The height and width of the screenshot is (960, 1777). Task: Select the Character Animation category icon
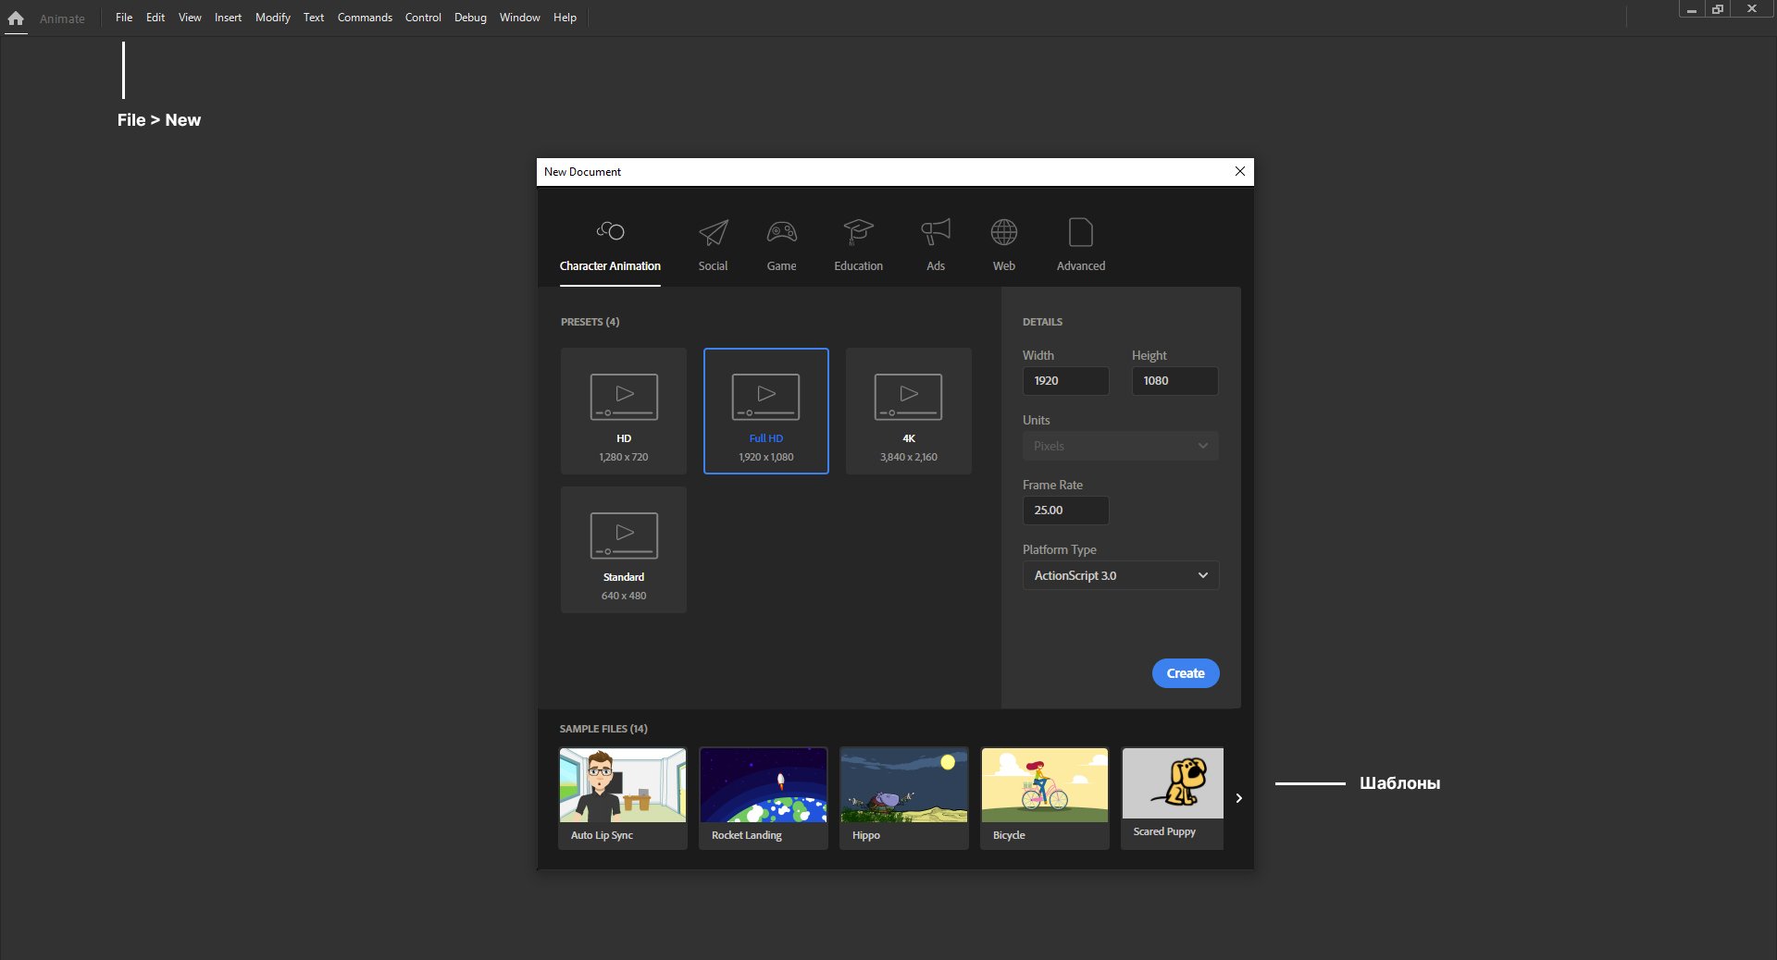pyautogui.click(x=610, y=231)
